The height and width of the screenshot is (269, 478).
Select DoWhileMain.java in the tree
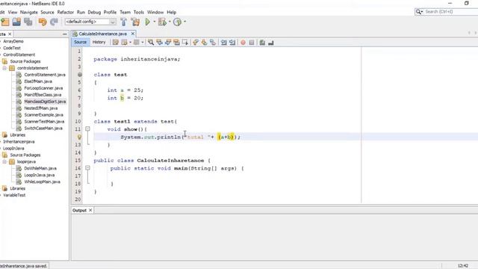[40, 168]
